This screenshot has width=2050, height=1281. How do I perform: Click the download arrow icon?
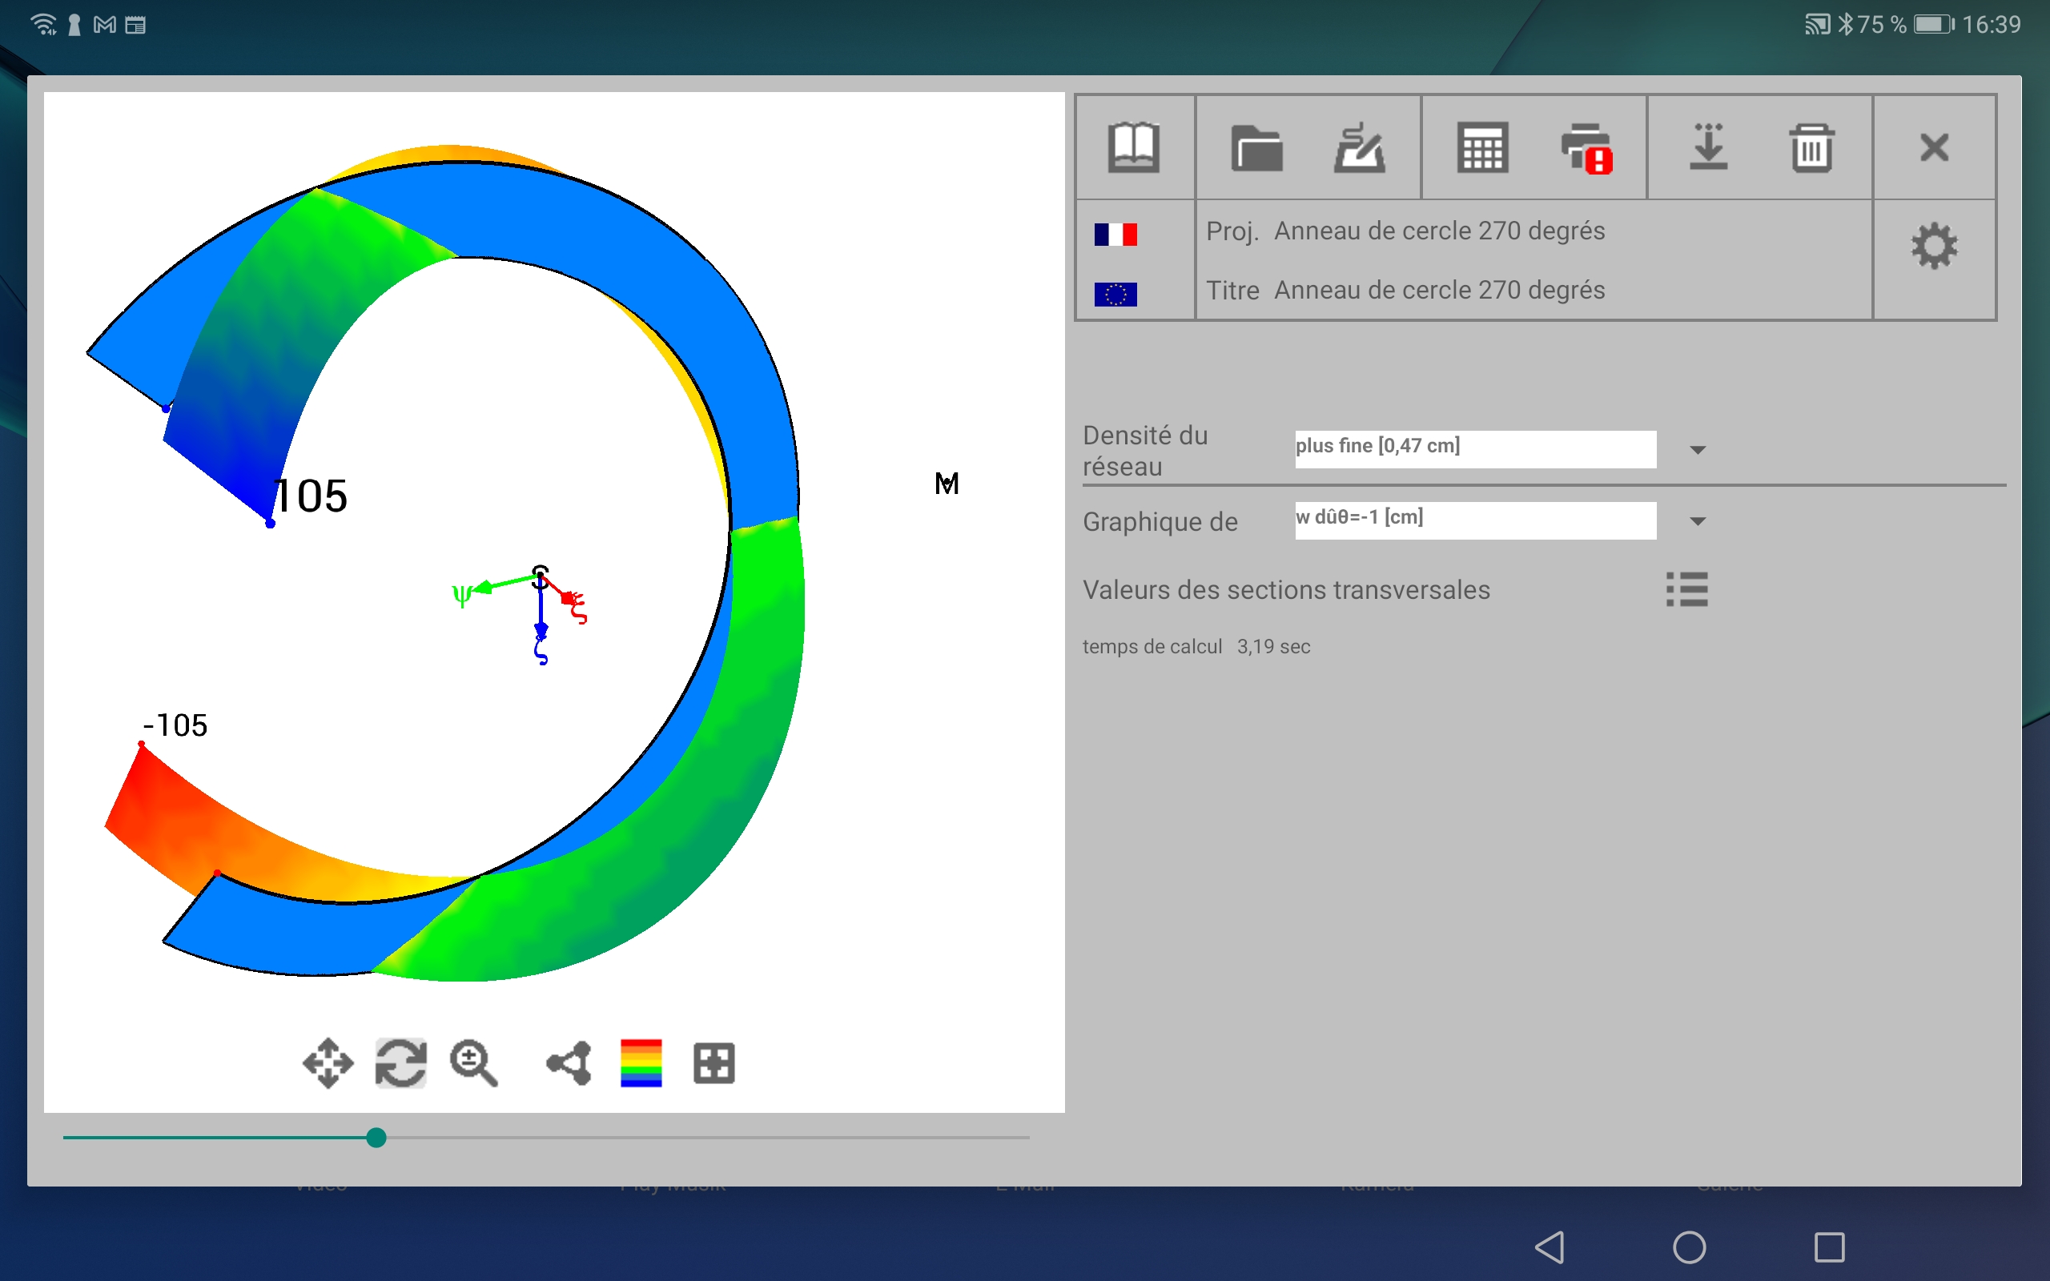click(x=1708, y=148)
